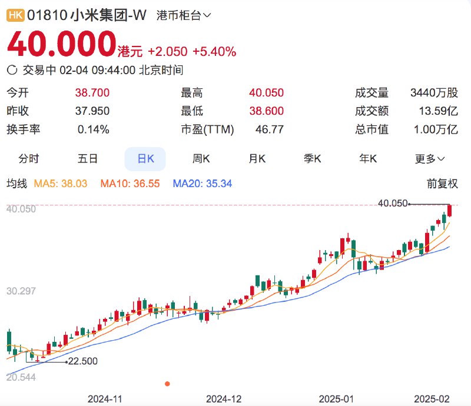Image resolution: width=471 pixels, height=406 pixels.
Task: Click the 40.050 high price annotation on chart
Action: (x=393, y=204)
